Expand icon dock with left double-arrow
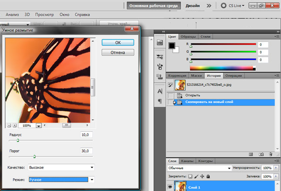 coord(163,31)
